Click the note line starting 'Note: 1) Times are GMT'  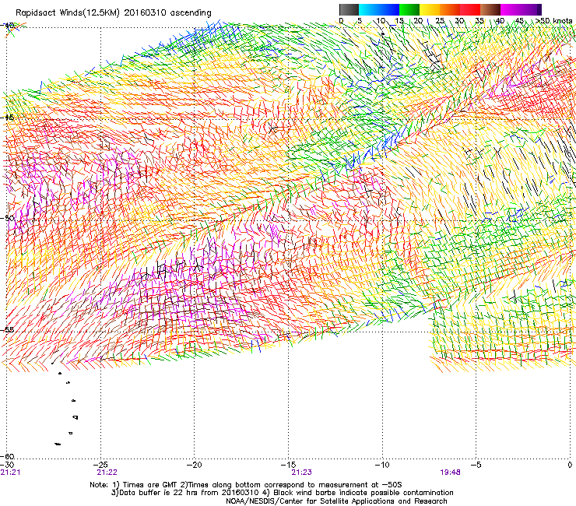pyautogui.click(x=246, y=485)
